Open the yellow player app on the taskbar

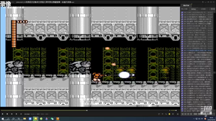coord(36,119)
